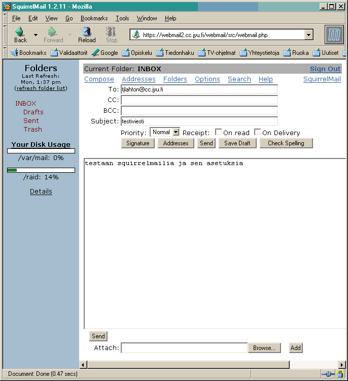Screen dimensions: 348x381
Task: Click the Send button below the message body
Action: click(98, 336)
